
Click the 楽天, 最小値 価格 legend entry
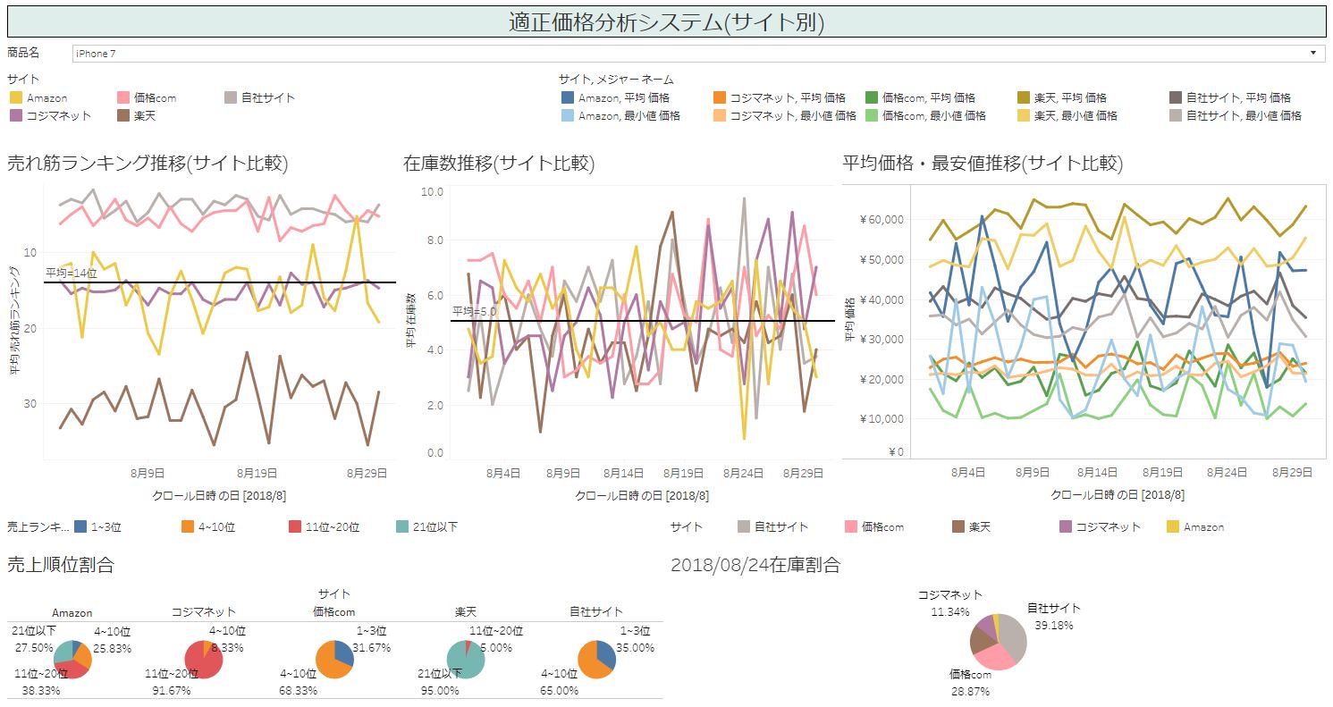tap(1067, 115)
